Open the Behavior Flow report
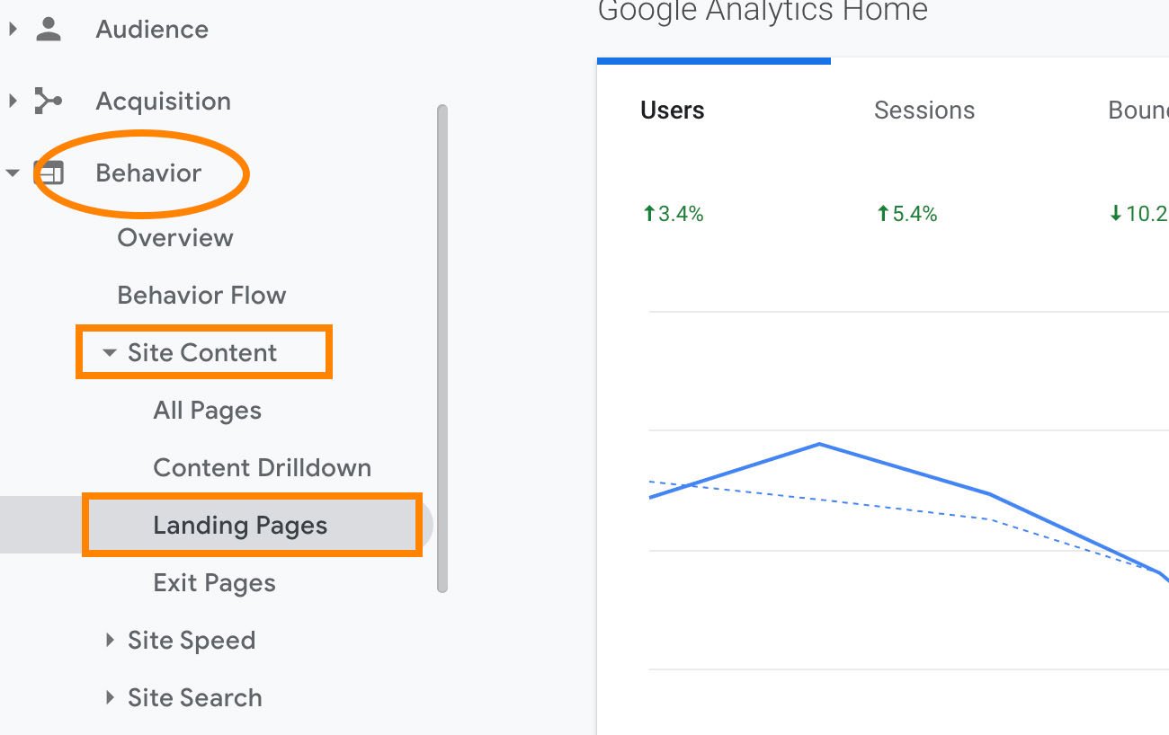 [x=201, y=296]
